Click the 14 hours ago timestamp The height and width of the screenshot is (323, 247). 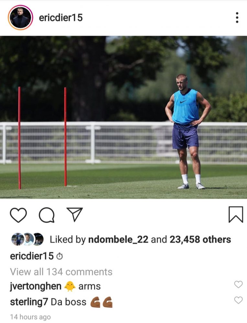pos(30,317)
